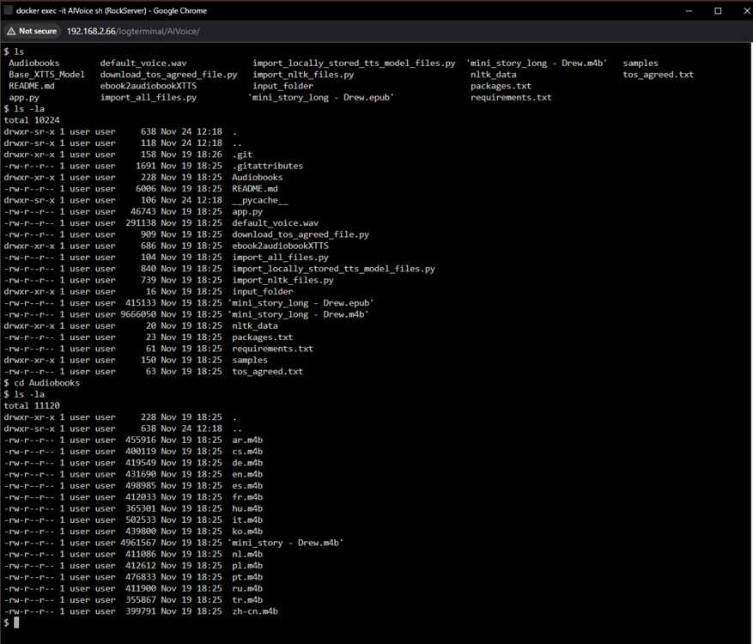The width and height of the screenshot is (753, 644).
Task: Click file size '4961567' of mini_story
Action: 138,544
